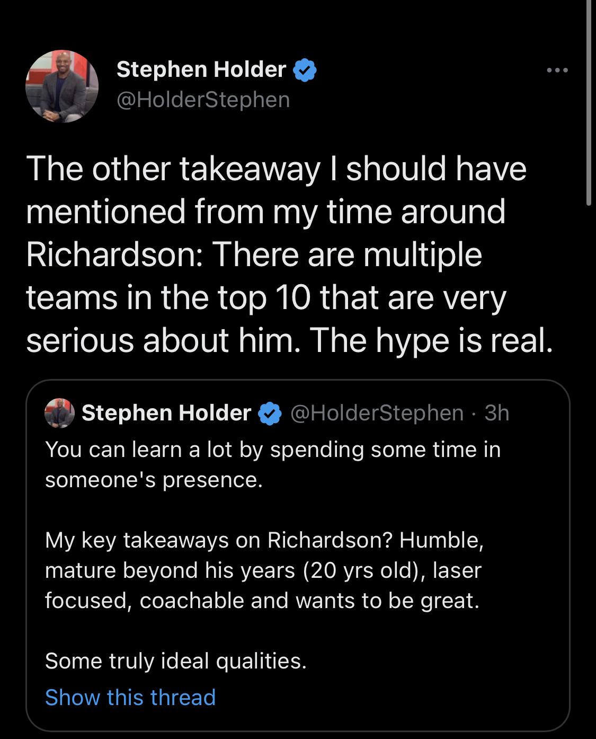The width and height of the screenshot is (596, 739).
Task: Open Stephen Holder's profile from main display name
Action: pyautogui.click(x=201, y=69)
